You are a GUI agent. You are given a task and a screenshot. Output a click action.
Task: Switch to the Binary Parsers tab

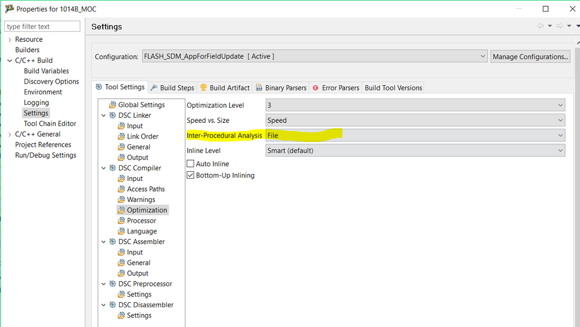tap(281, 88)
